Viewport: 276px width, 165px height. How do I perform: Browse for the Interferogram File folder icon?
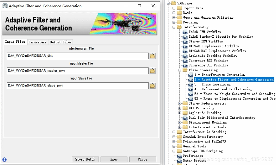point(152,56)
